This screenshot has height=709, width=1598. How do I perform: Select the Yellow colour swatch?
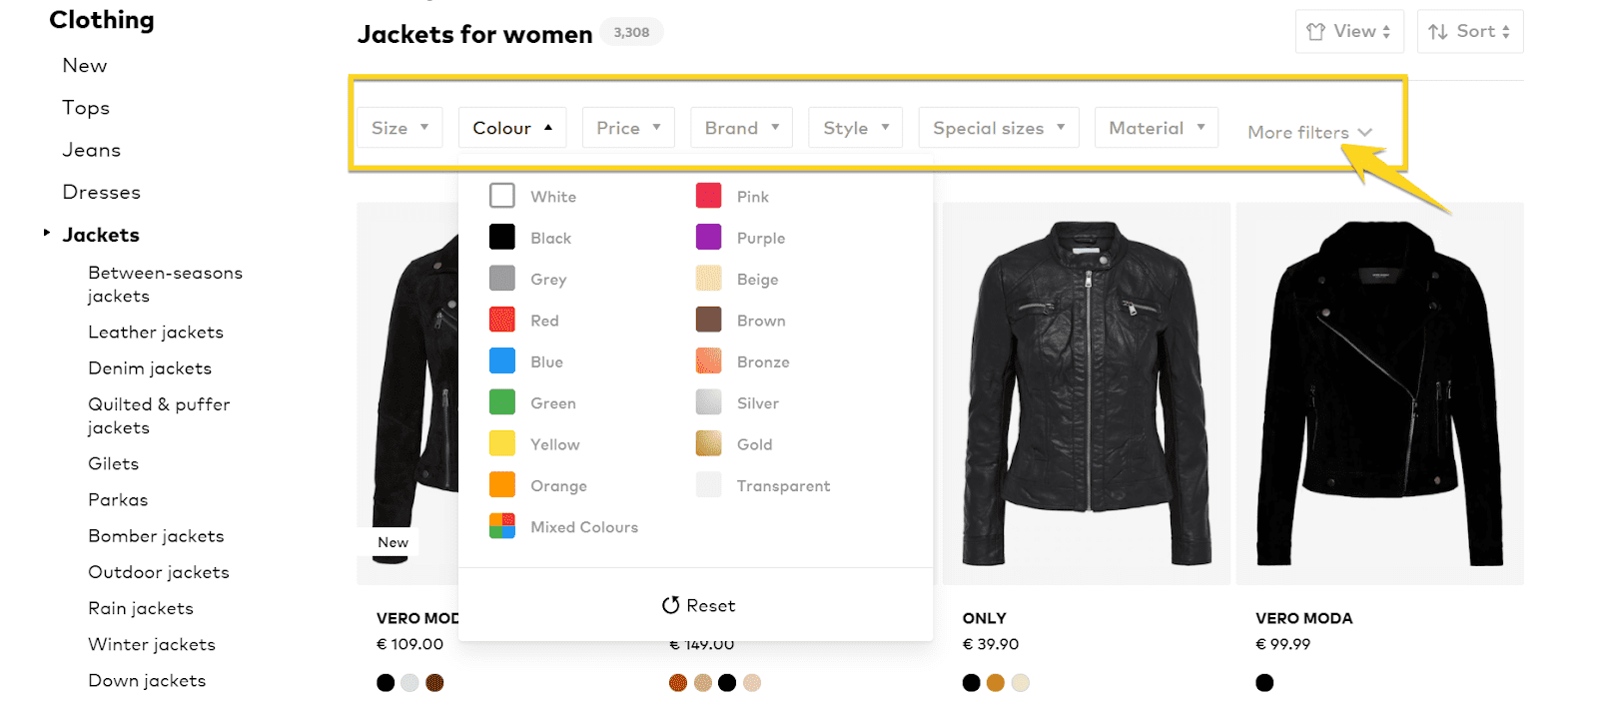pyautogui.click(x=502, y=443)
